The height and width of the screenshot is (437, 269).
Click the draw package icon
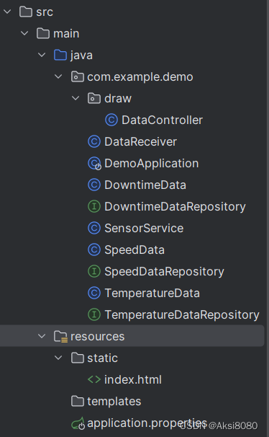[x=94, y=98]
